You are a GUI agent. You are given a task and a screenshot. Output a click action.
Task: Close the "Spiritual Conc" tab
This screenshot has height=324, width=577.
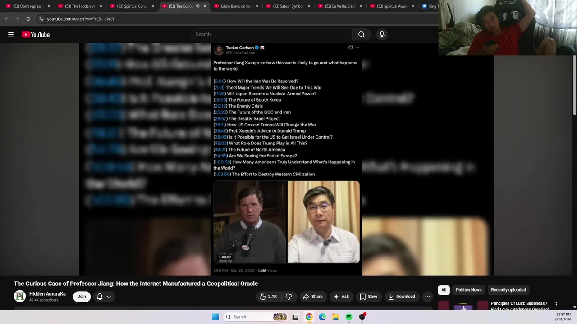point(153,6)
